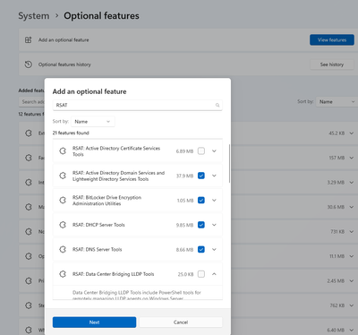Click the RSAT search input field
The image size is (358, 335).
(138, 105)
